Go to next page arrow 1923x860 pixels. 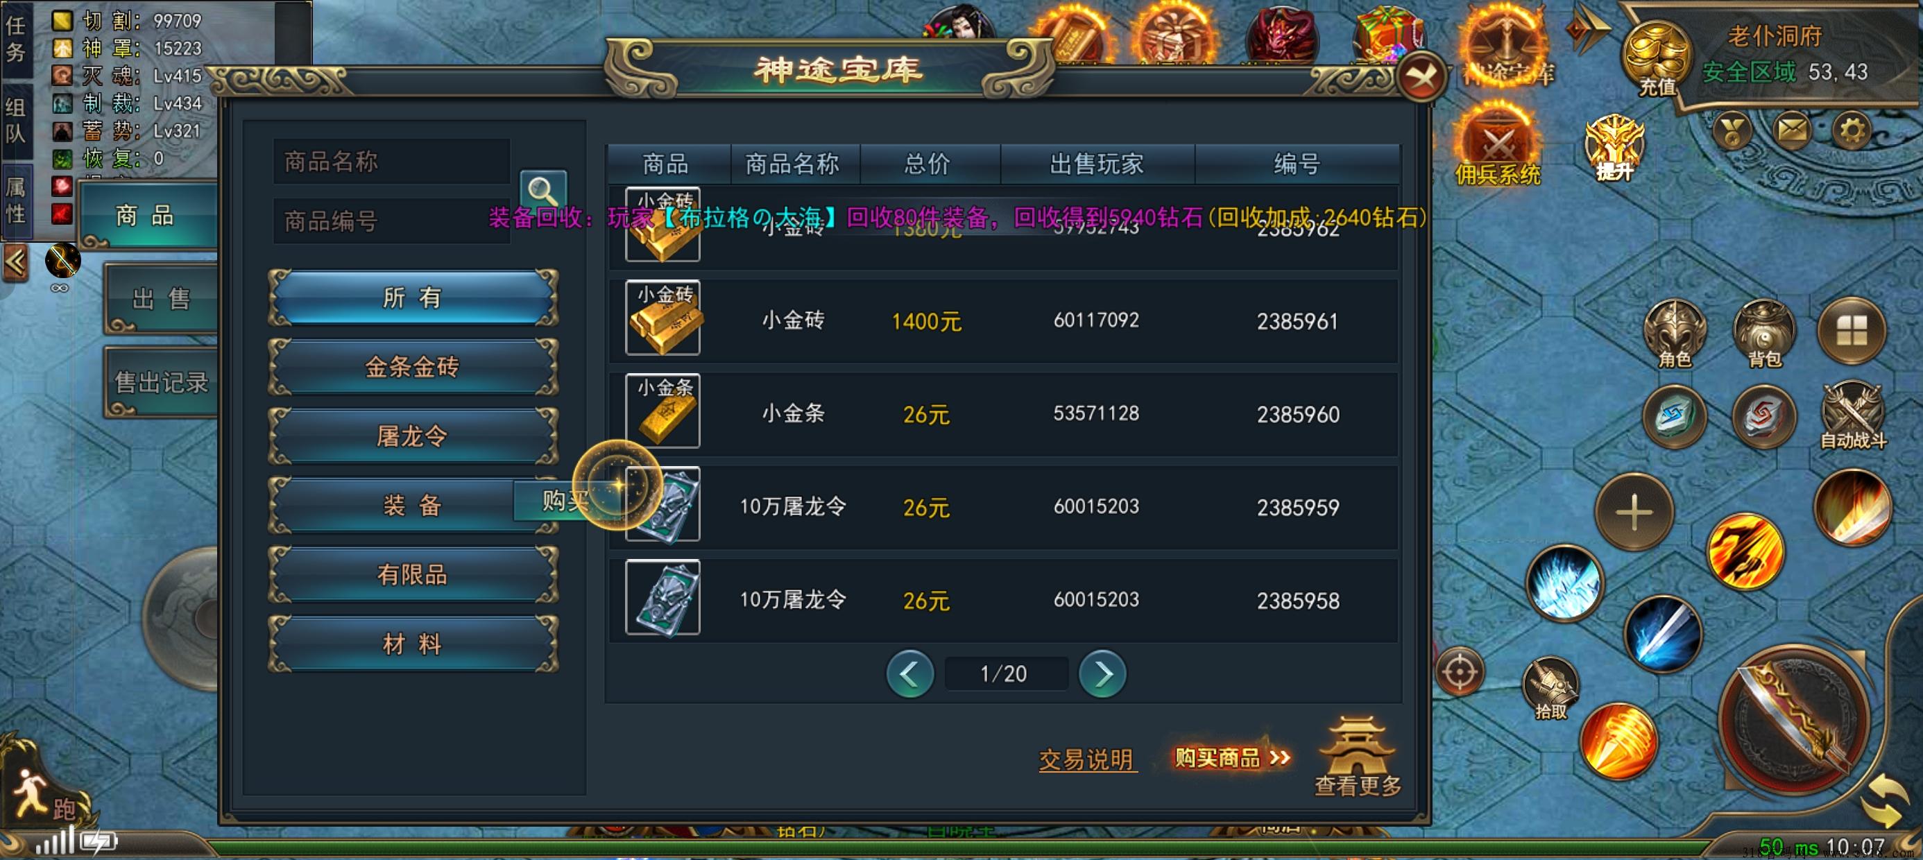coord(1102,673)
